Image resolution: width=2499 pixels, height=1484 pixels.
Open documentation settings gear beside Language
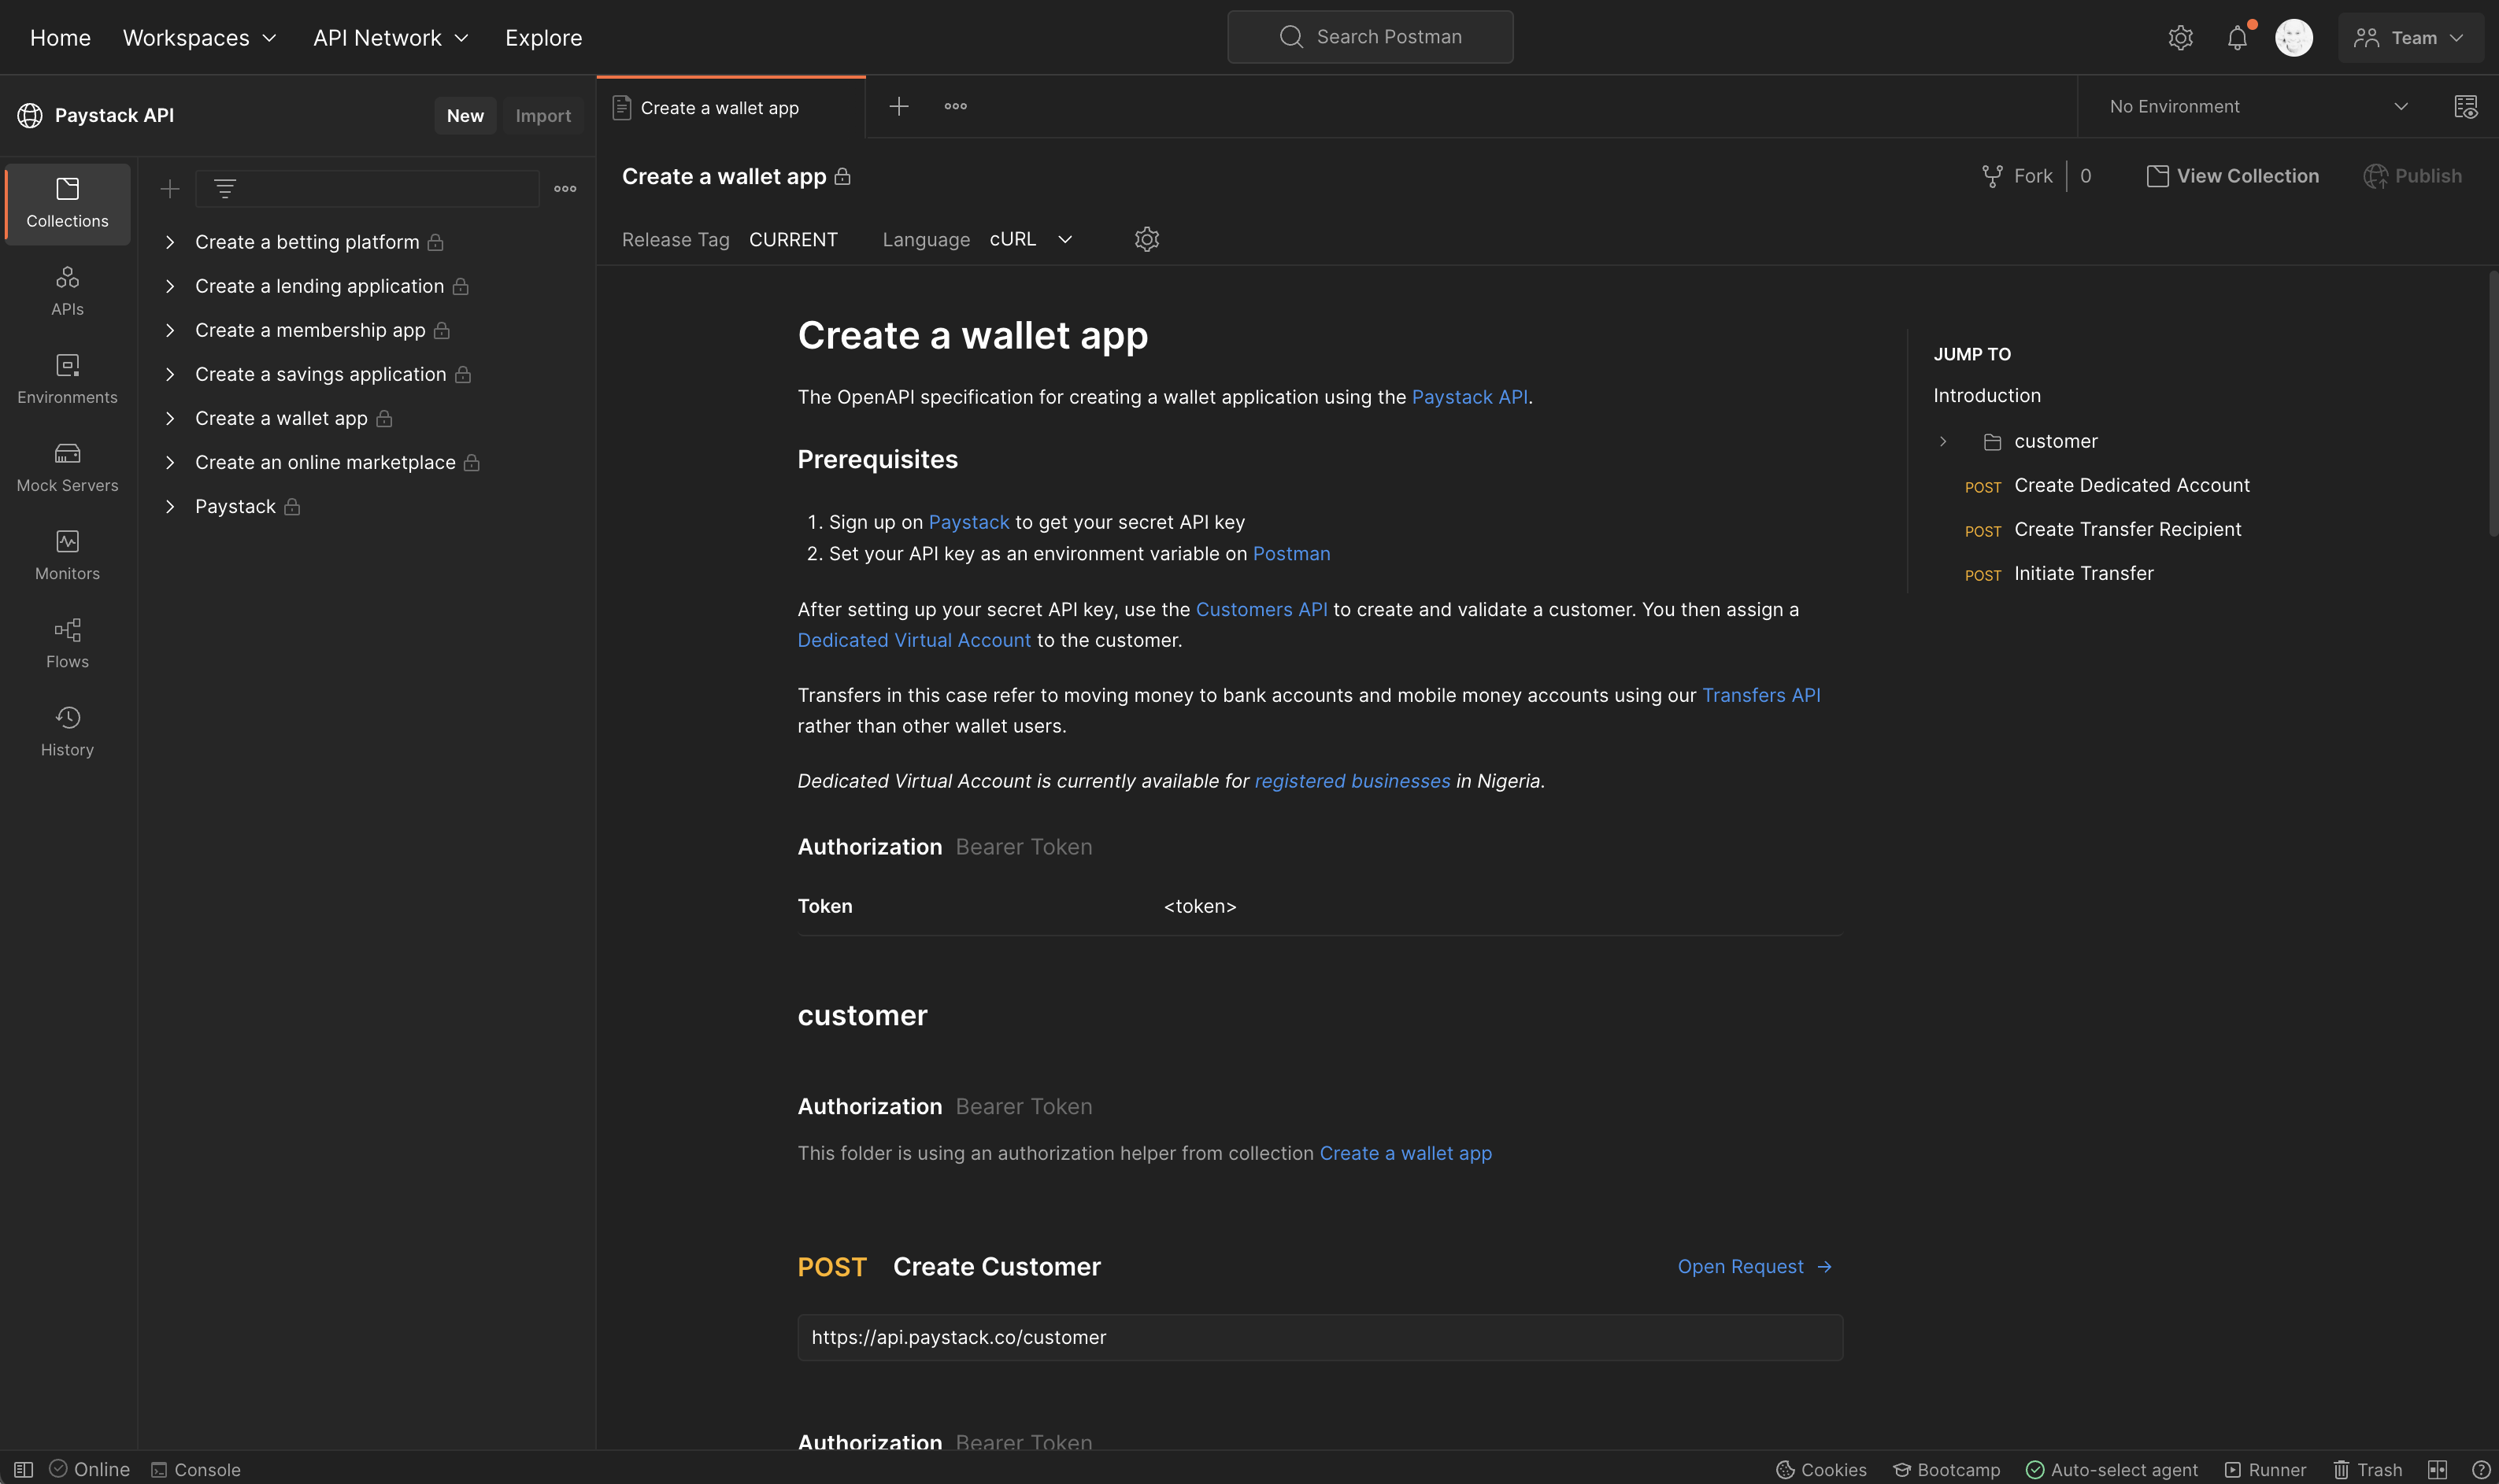(x=1146, y=239)
